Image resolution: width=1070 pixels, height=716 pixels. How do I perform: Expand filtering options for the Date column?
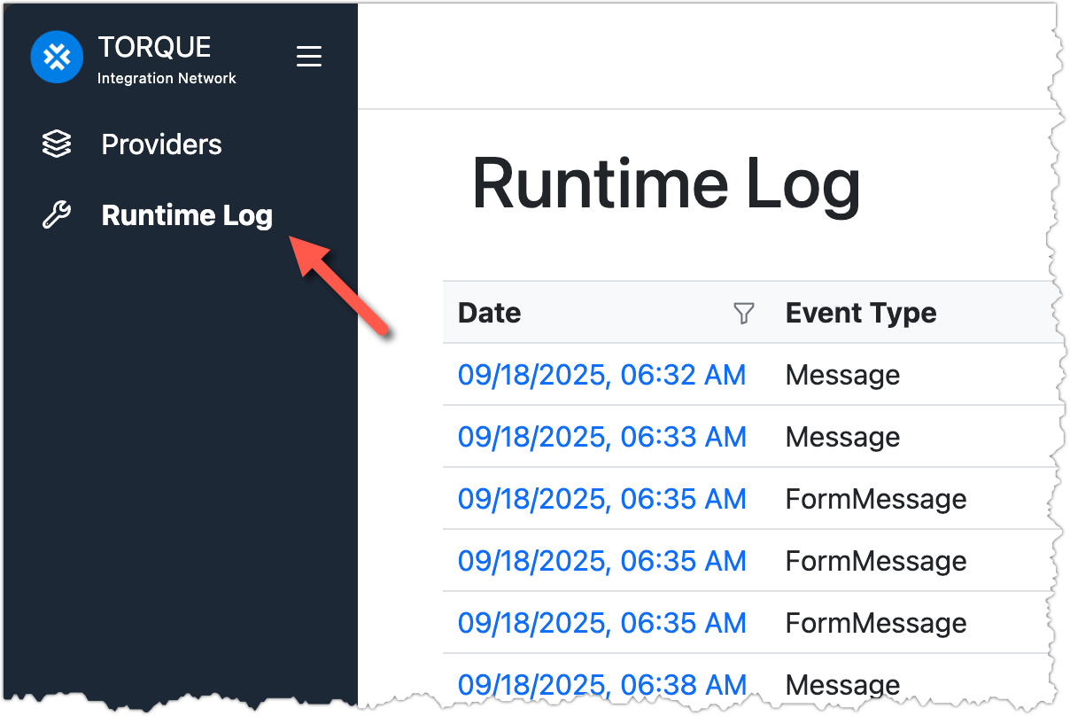[x=744, y=313]
